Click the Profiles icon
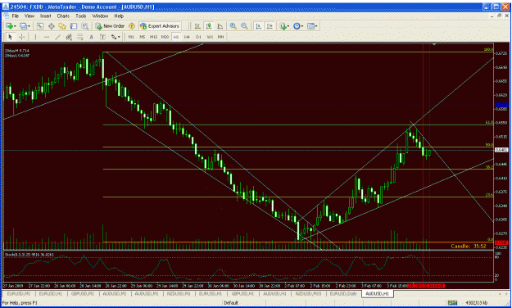512x308 pixels. (x=23, y=26)
